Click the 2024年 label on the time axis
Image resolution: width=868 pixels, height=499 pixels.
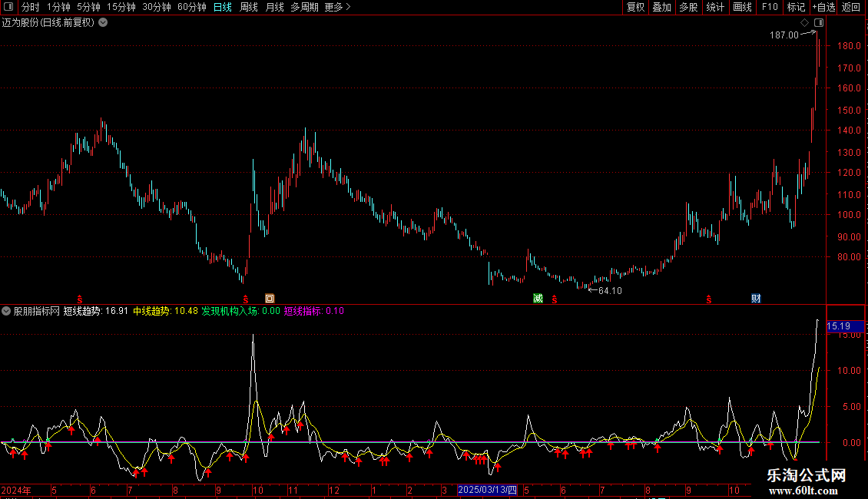16,490
